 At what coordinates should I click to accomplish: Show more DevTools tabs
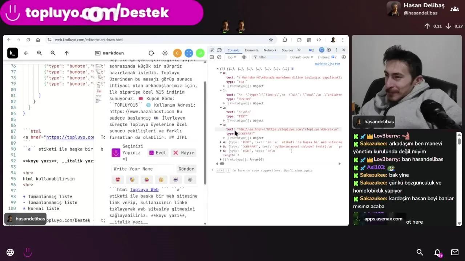pos(299,50)
